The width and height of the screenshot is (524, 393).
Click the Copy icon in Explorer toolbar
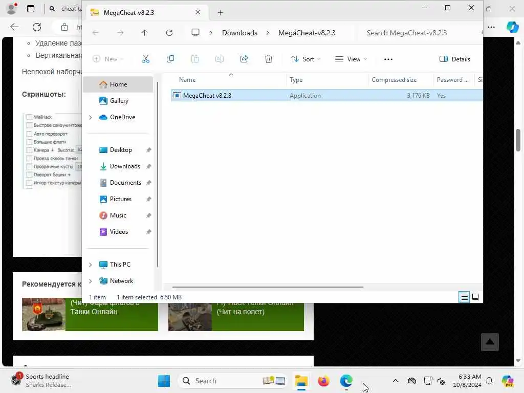click(170, 59)
